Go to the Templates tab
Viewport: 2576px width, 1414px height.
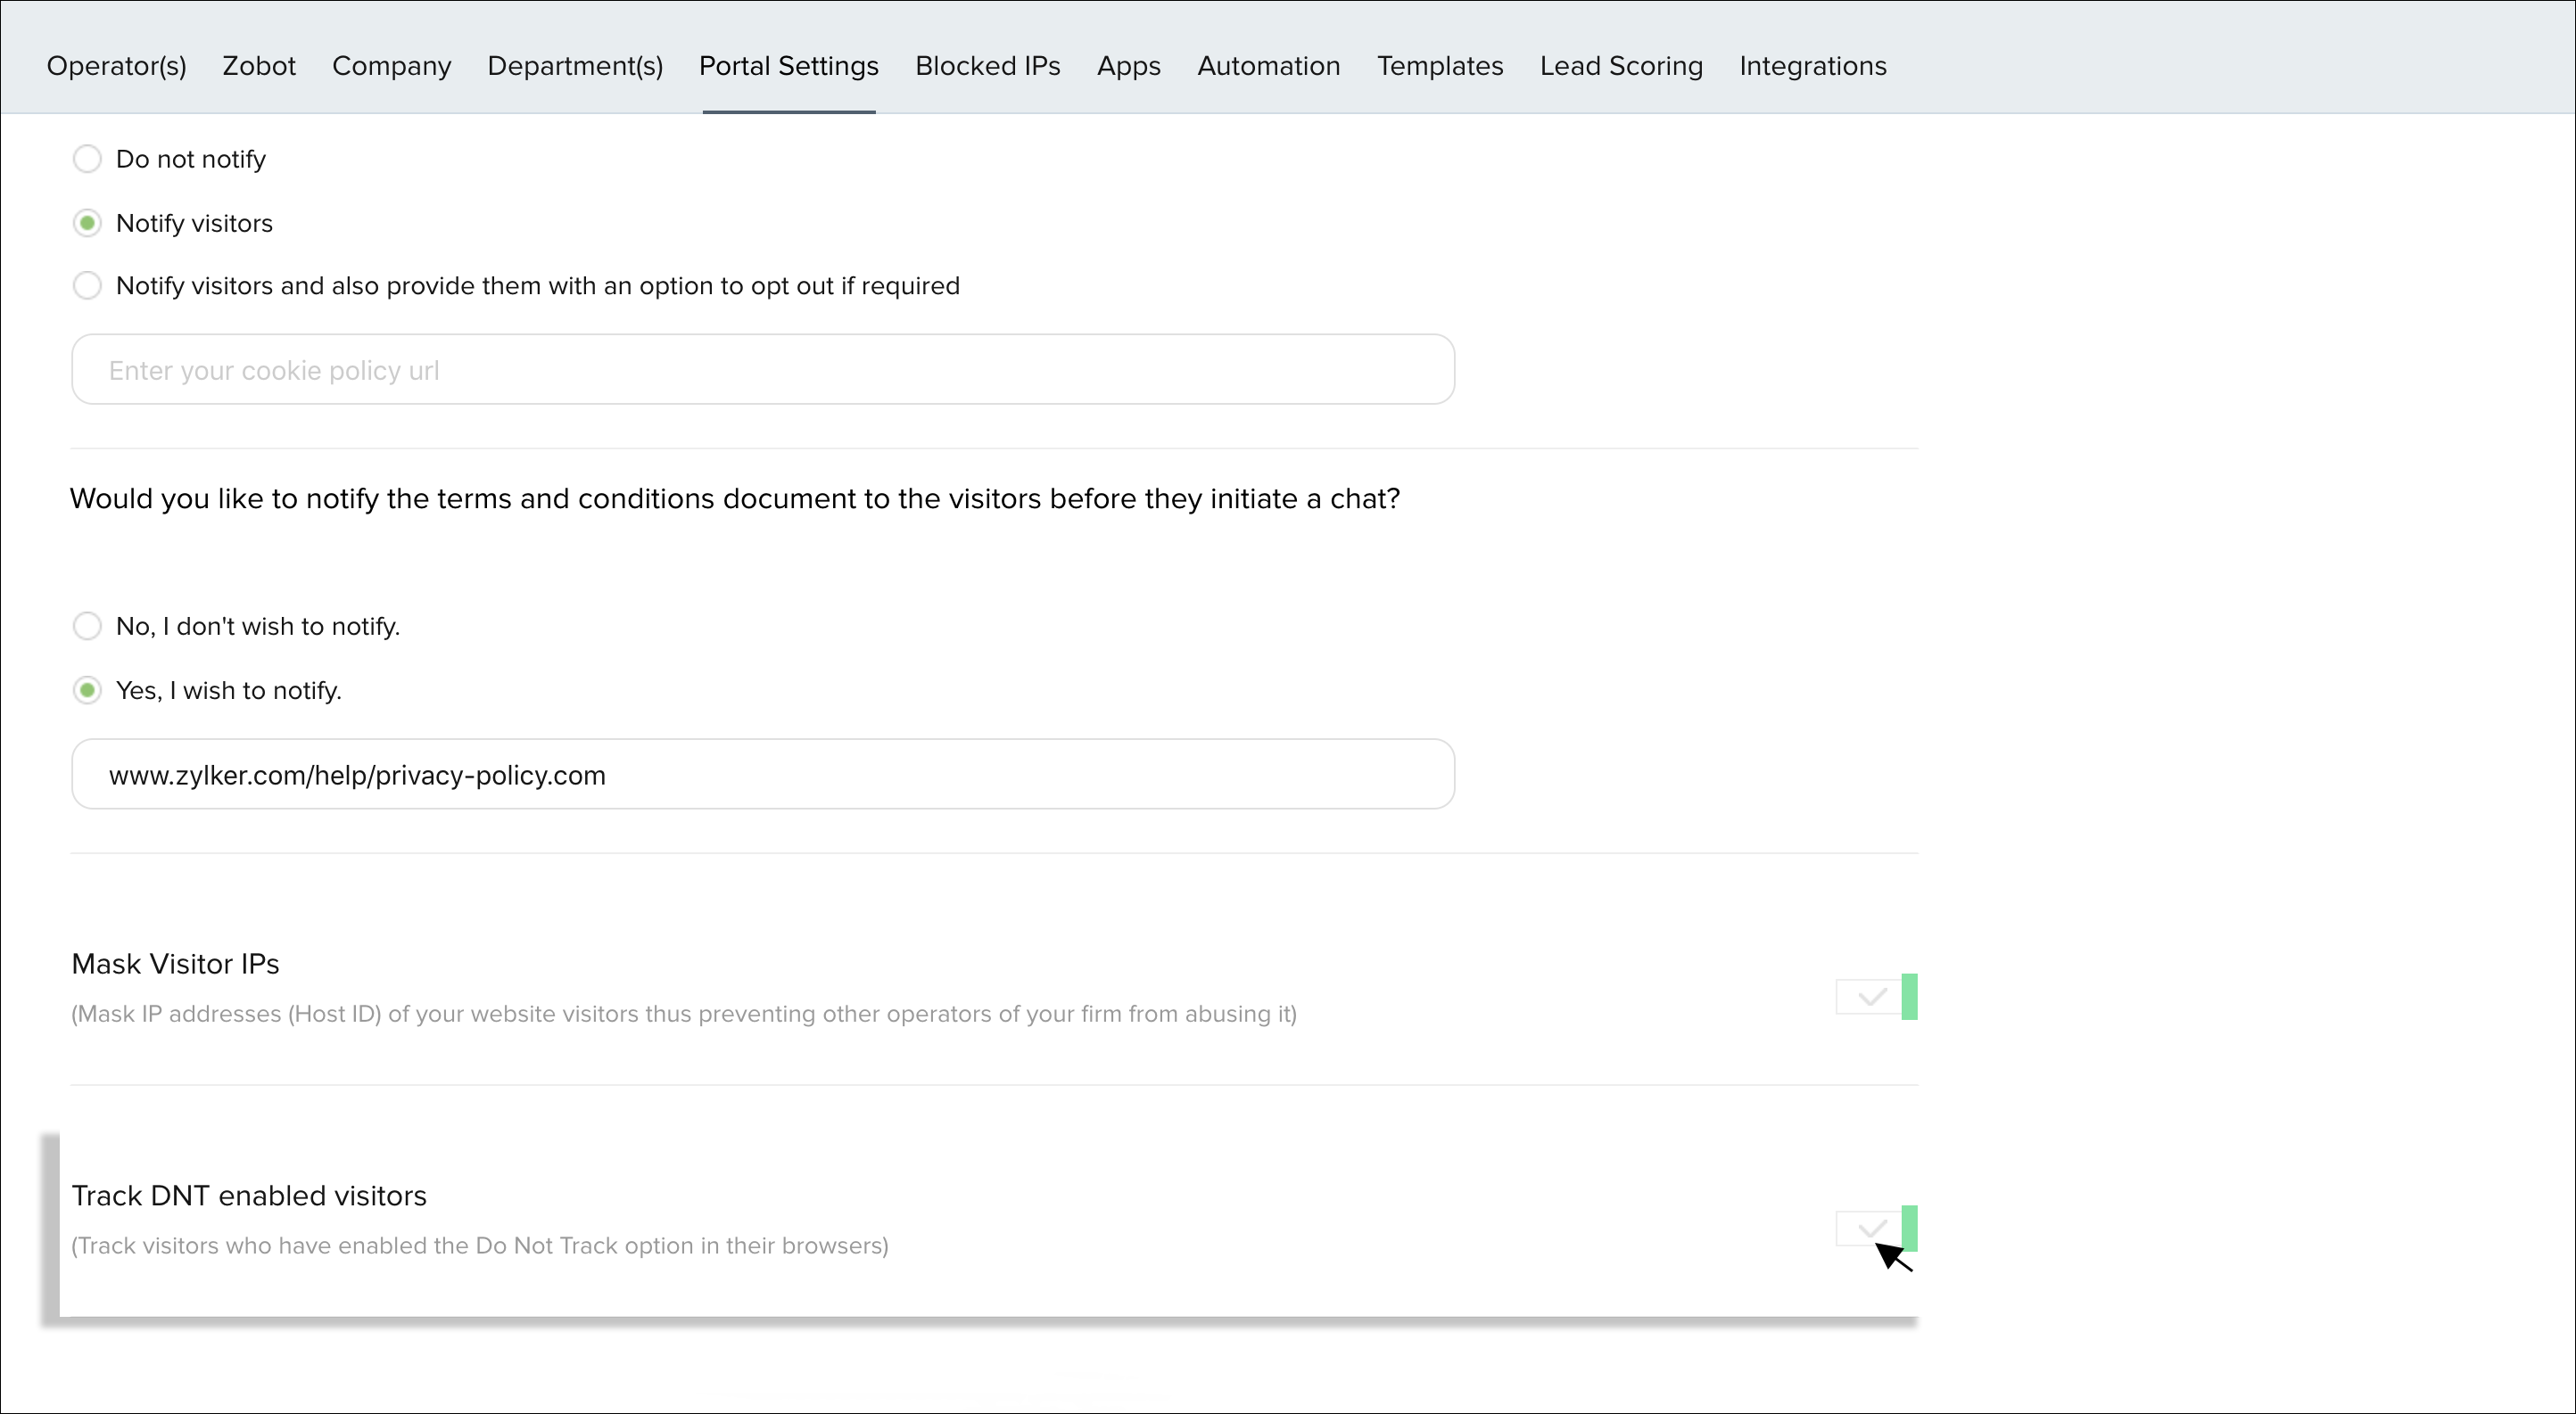pyautogui.click(x=1439, y=66)
